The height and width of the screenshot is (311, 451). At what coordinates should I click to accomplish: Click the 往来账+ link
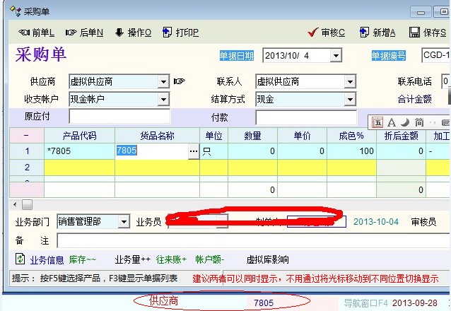tap(171, 259)
